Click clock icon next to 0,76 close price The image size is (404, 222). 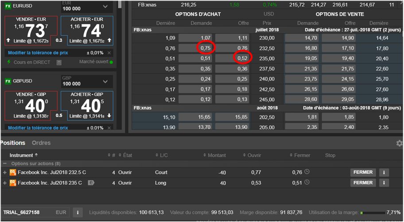(307, 172)
